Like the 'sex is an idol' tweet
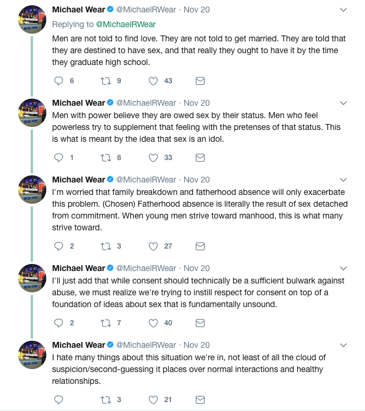365x411 pixels. (x=154, y=158)
